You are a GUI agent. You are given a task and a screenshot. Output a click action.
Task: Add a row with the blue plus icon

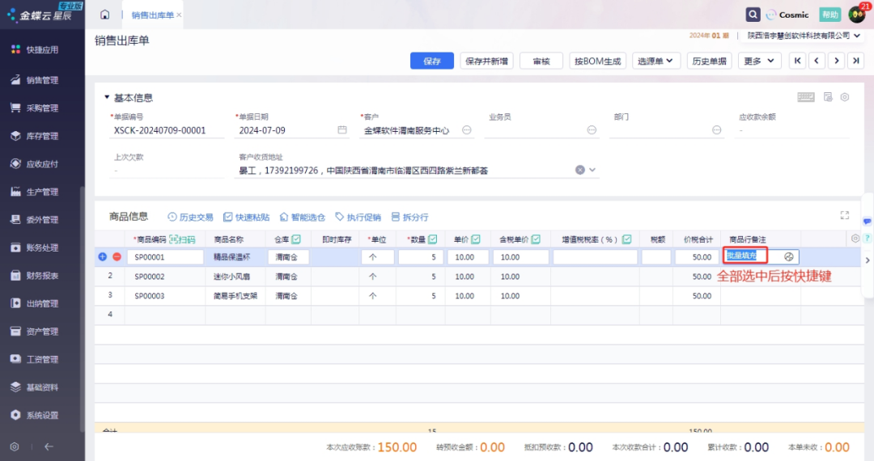[103, 256]
